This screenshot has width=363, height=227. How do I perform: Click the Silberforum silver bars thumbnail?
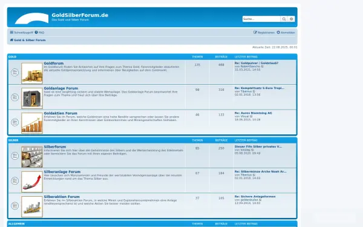(x=32, y=157)
